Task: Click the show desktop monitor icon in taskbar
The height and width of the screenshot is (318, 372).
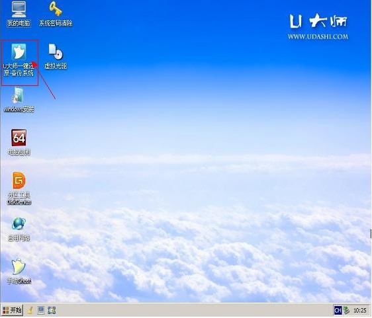Action: (x=41, y=310)
